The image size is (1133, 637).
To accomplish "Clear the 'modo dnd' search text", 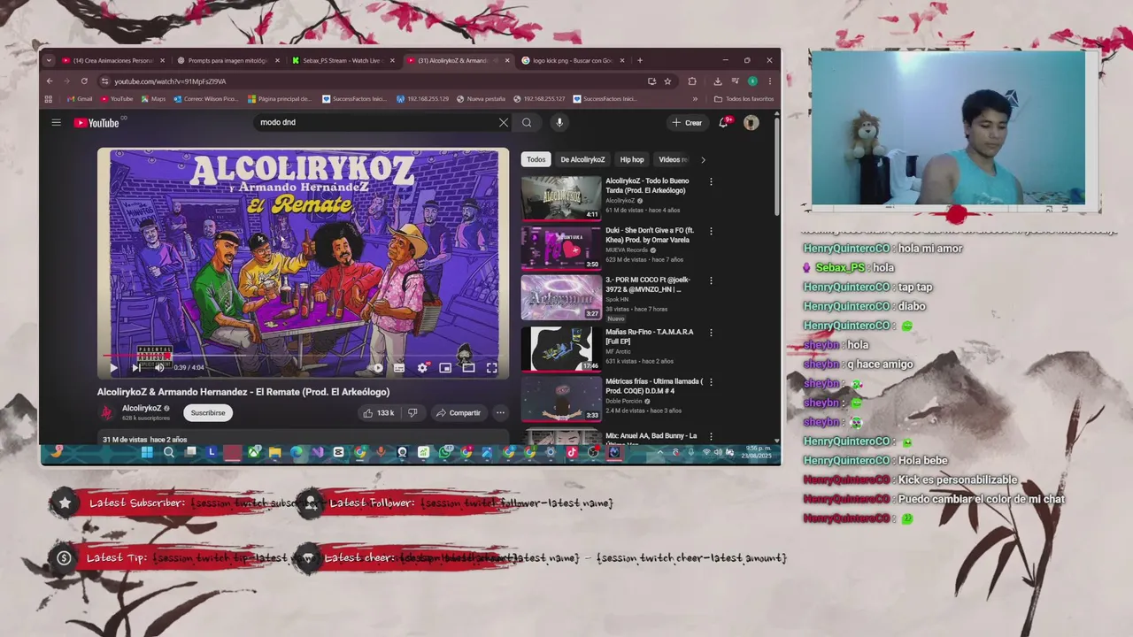I will click(x=504, y=123).
